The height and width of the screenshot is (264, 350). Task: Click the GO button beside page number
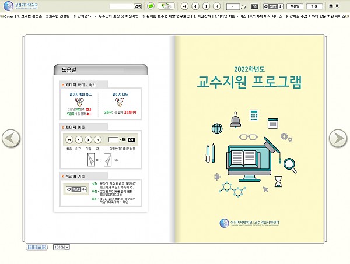click(x=254, y=6)
